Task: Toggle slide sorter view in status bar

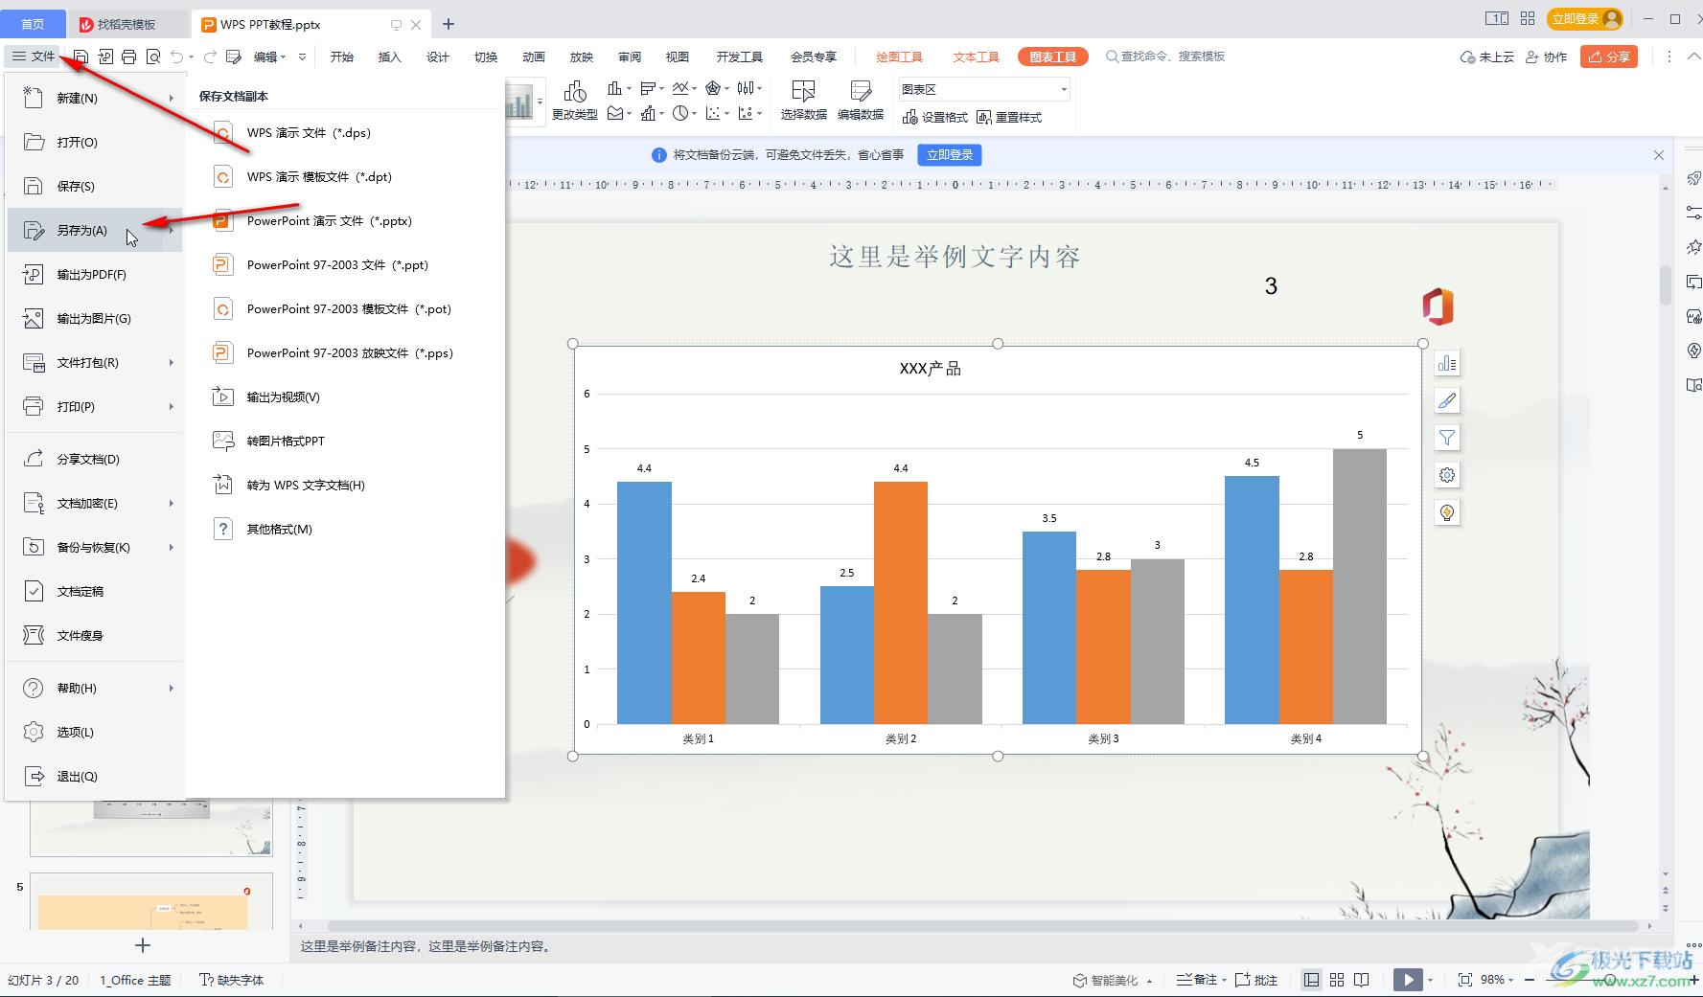Action: pos(1337,980)
